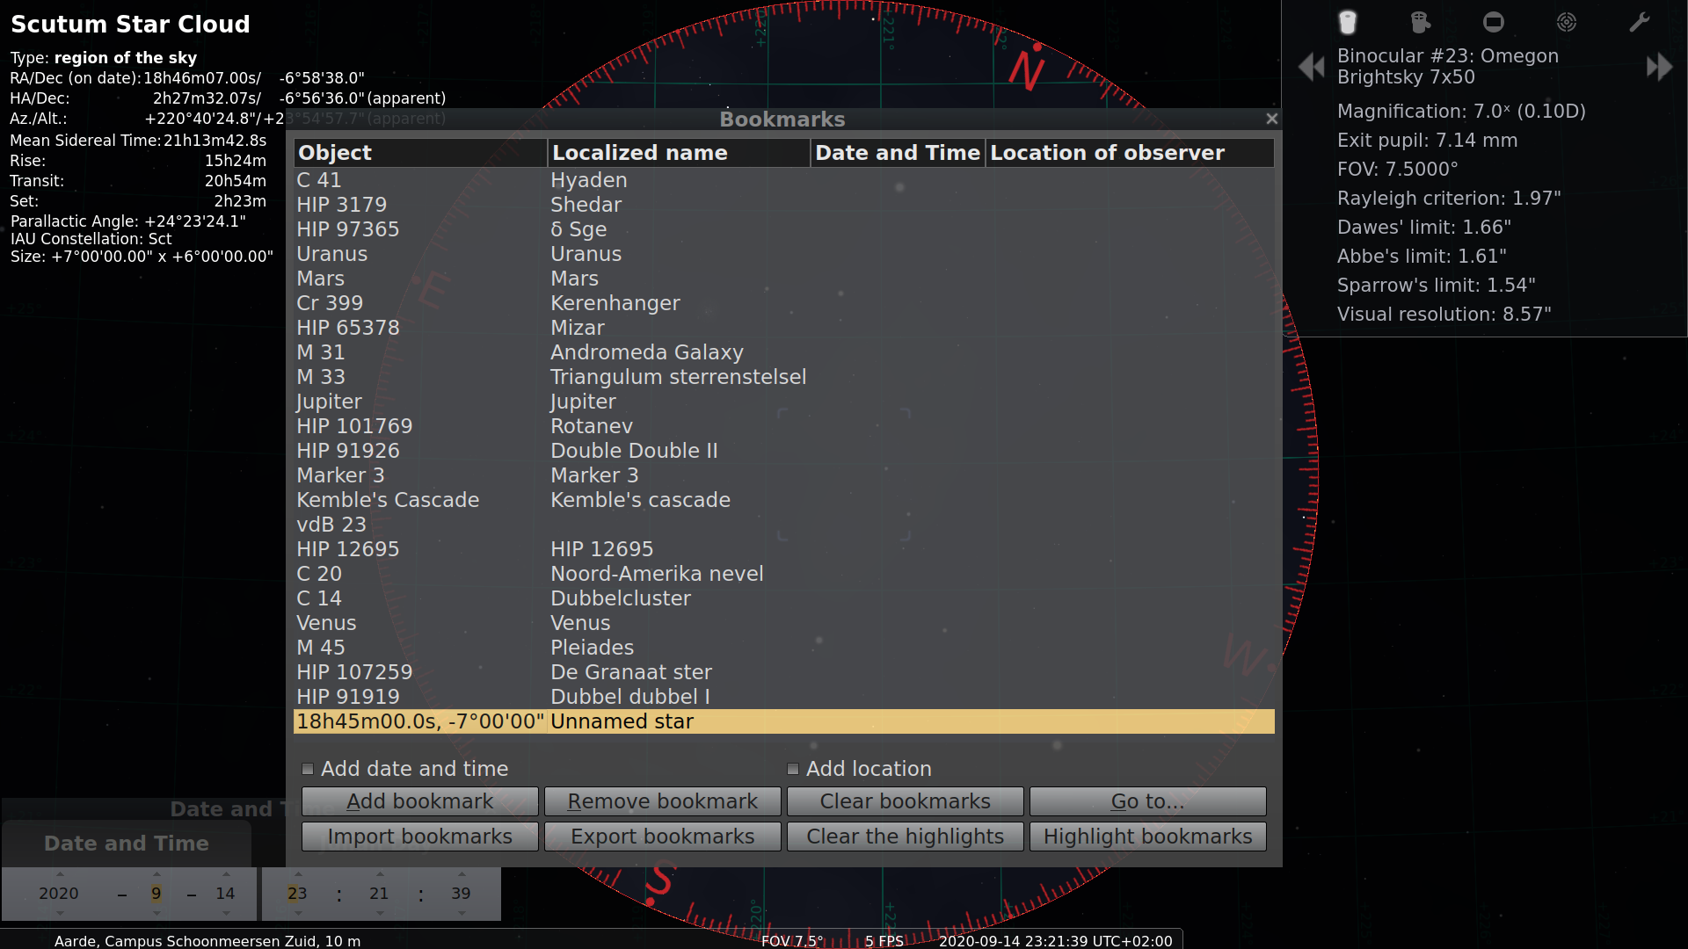Toggle the image sensor frame icon
Viewport: 1688px width, 949px height.
pos(1493,22)
